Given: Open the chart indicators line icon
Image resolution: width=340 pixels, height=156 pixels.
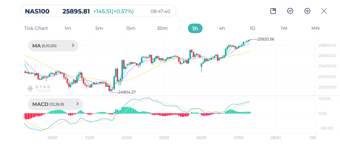Looking at the screenshot, I should coord(290,11).
